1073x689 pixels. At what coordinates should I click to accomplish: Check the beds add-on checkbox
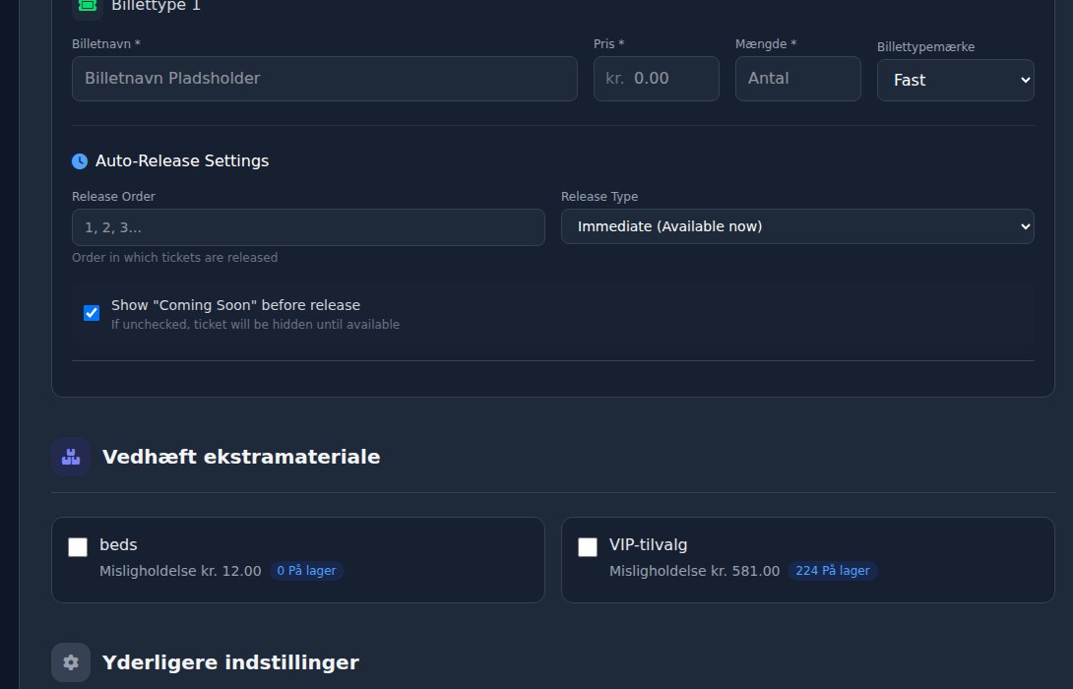click(x=78, y=546)
